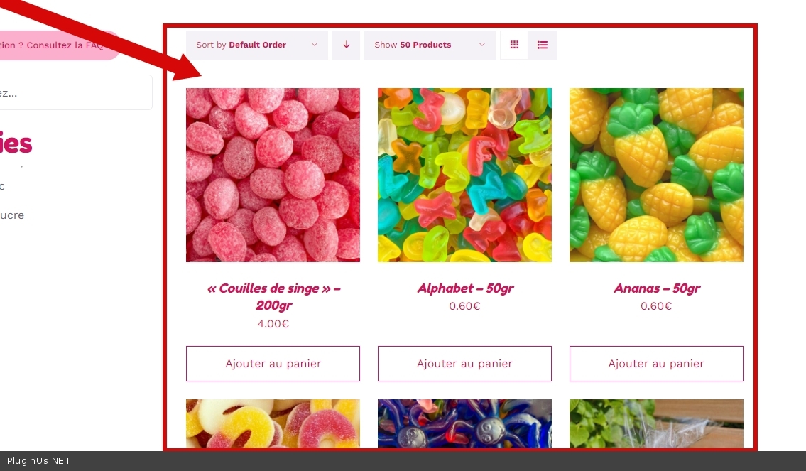806x471 pixels.
Task: Focus the search input field
Action: click(75, 92)
